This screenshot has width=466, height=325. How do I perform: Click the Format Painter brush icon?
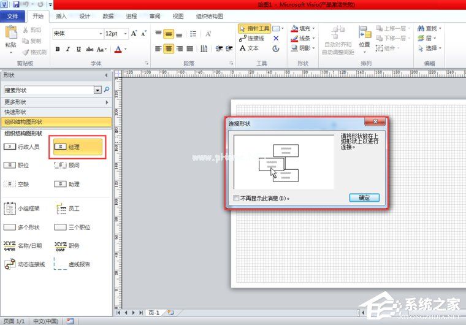26,52
